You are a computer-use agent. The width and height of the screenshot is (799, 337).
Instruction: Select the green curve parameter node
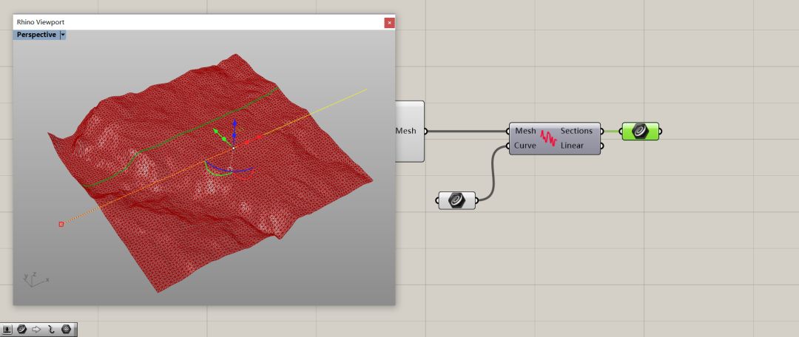click(x=640, y=132)
